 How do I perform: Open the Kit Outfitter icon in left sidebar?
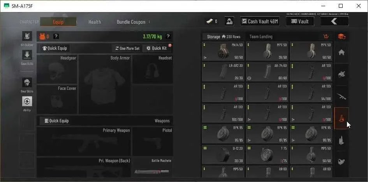[27, 36]
